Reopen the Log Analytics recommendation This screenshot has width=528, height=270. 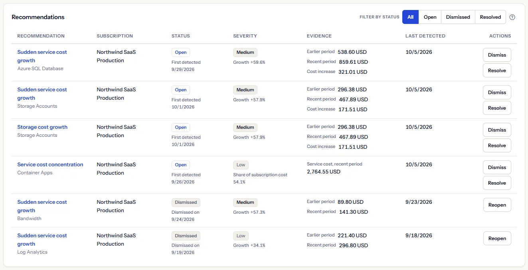497,238
